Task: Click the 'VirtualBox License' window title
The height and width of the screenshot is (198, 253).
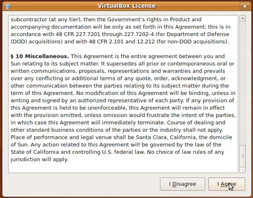Action: pyautogui.click(x=126, y=6)
